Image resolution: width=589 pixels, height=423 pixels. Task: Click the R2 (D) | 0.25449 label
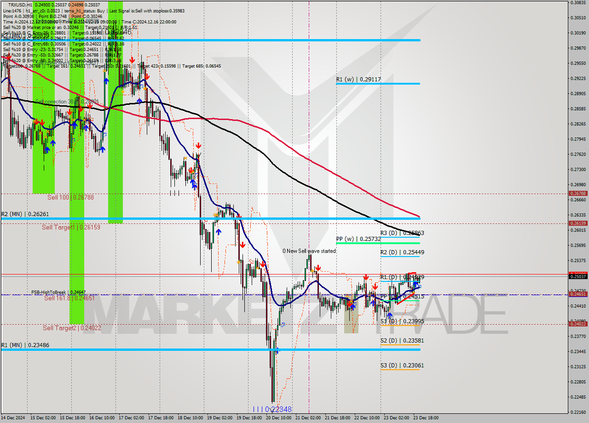point(402,252)
